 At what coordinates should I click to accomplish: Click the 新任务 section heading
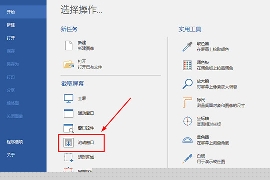pos(69,29)
